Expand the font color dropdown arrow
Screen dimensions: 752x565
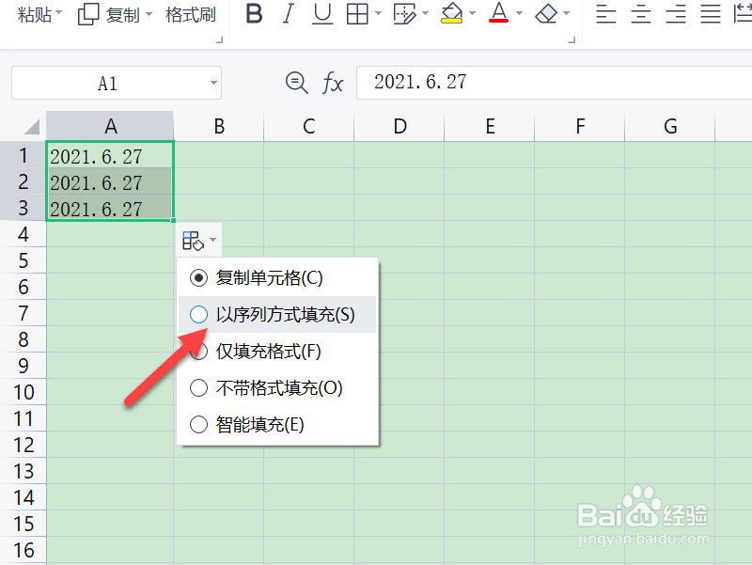coord(519,13)
